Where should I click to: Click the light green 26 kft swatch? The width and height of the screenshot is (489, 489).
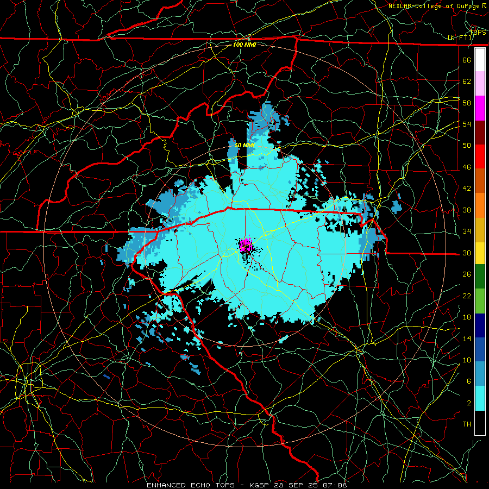pyautogui.click(x=480, y=301)
